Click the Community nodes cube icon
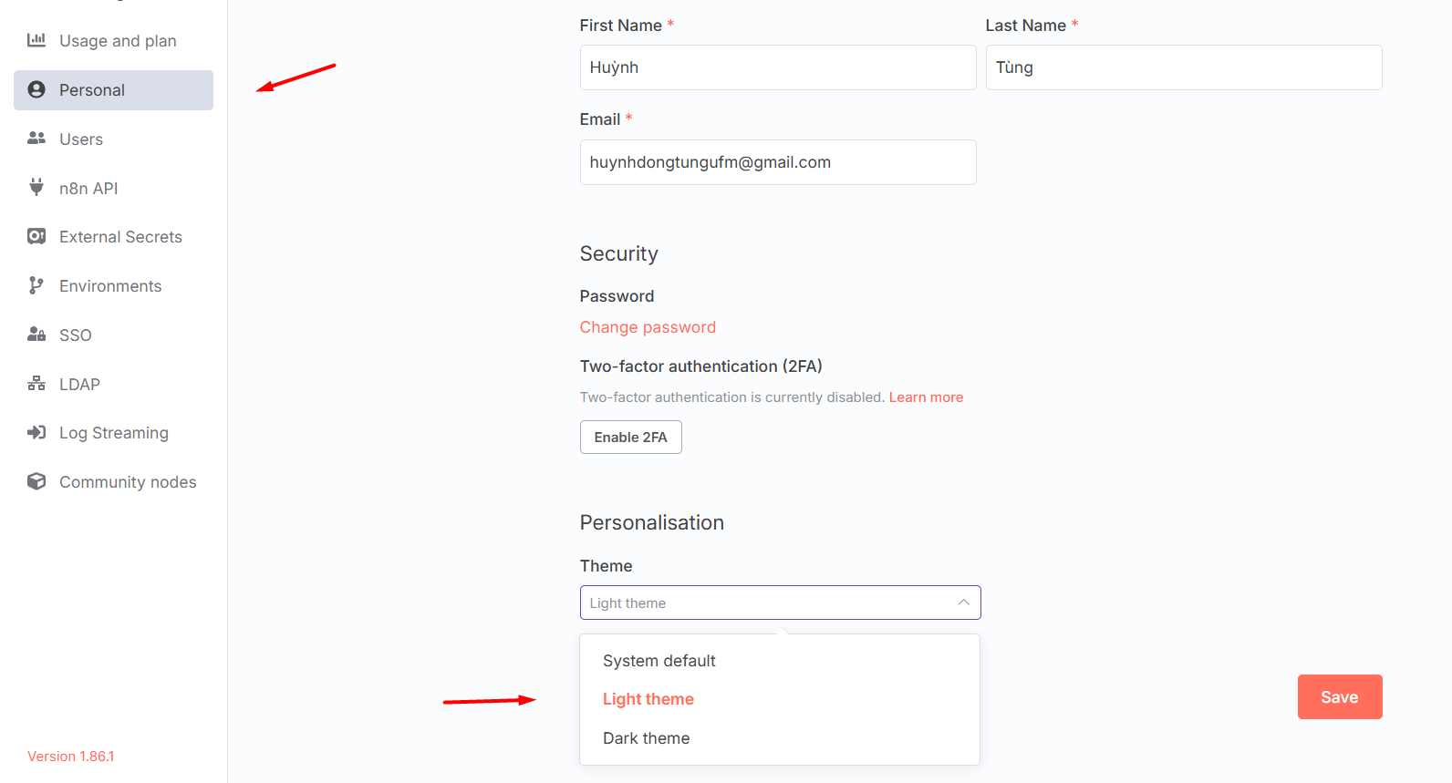The width and height of the screenshot is (1452, 783). tap(36, 481)
